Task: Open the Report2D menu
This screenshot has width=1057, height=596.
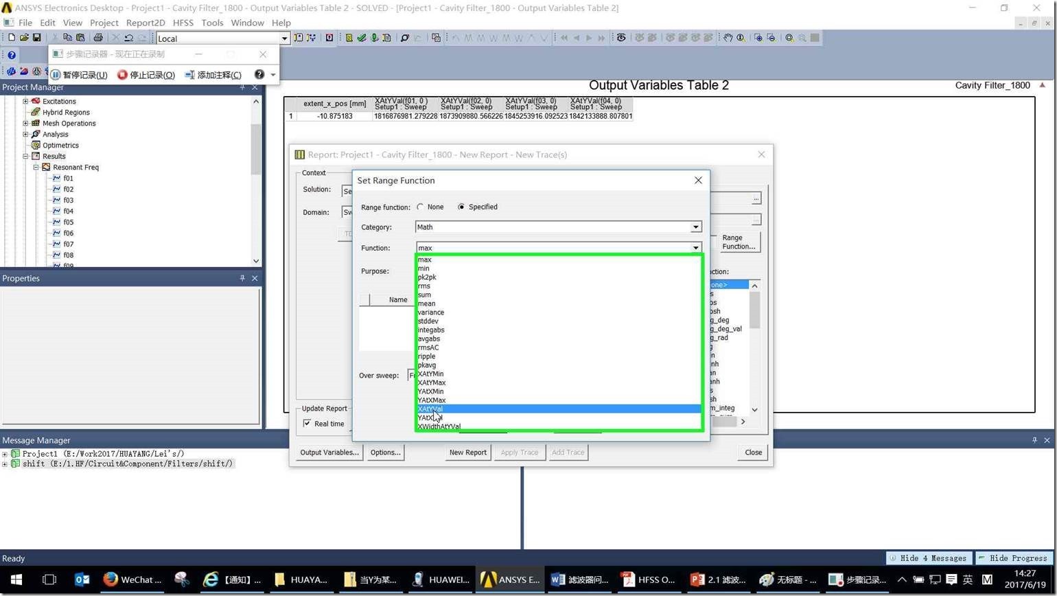Action: 146,23
